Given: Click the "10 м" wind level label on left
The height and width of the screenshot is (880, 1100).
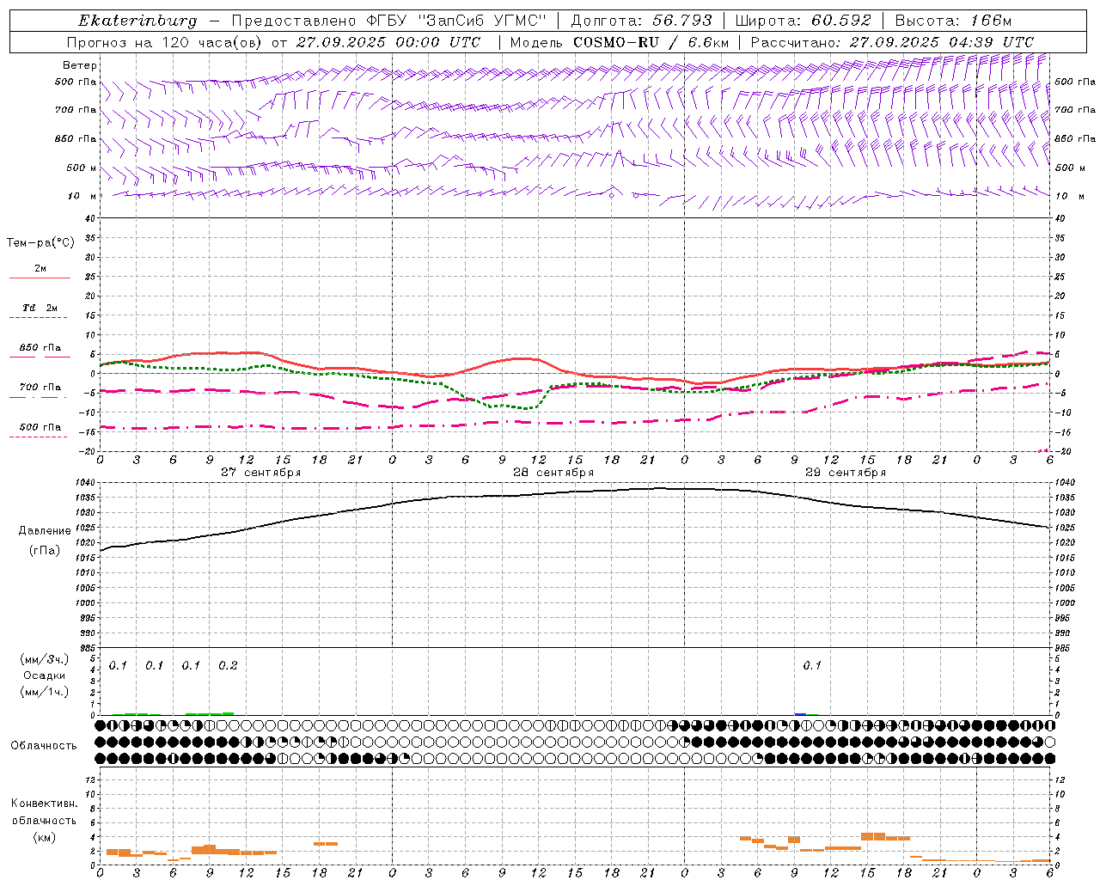Looking at the screenshot, I should coord(83,196).
